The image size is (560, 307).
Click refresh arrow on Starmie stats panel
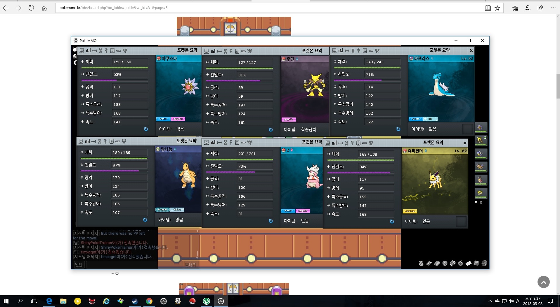[146, 129]
